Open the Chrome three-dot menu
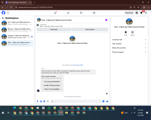Screen dimensions: 151x120 [148, 7]
